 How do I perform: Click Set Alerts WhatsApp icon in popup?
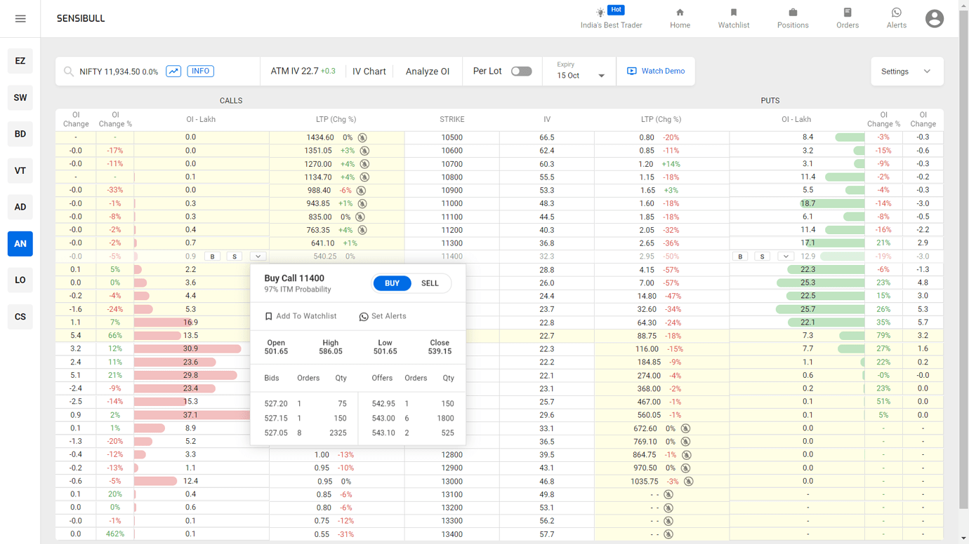tap(364, 316)
